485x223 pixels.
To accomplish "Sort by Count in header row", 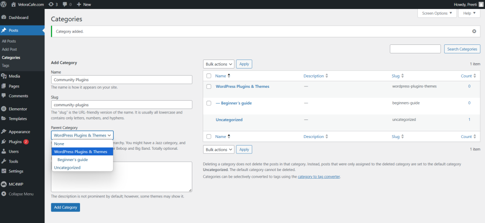I will [468, 76].
